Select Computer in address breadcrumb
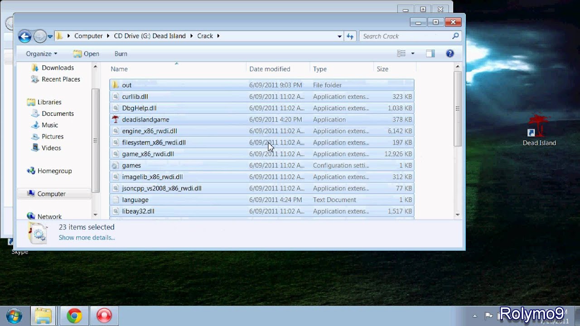 88,36
